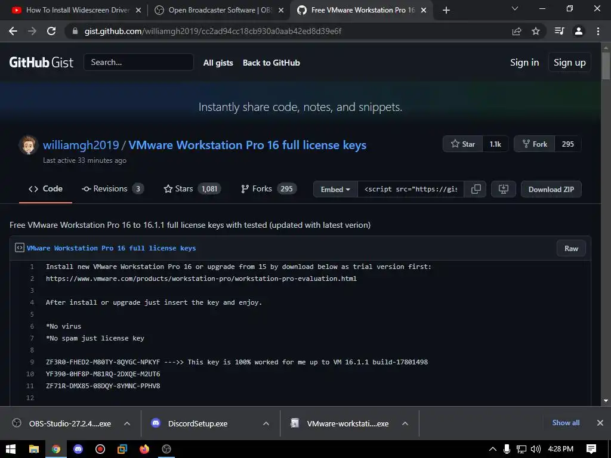Click the page vertical scrollbar thumb
Viewport: 611px width, 458px height.
[606, 66]
